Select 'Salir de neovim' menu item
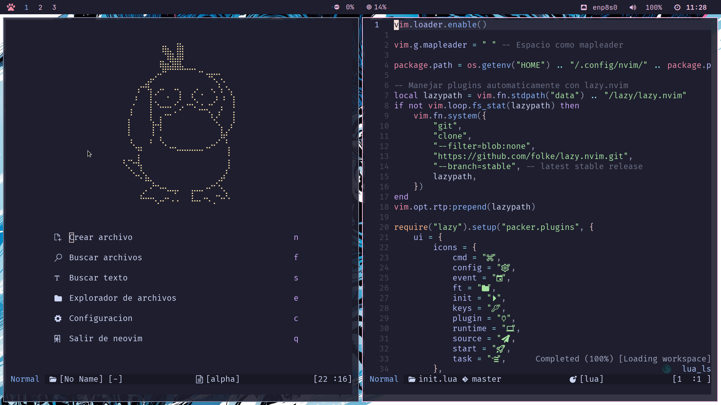 pyautogui.click(x=106, y=338)
